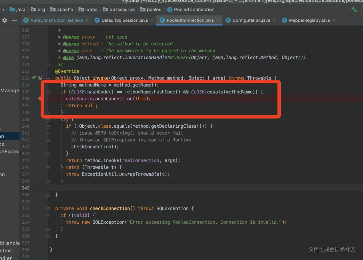Click the org package breadcrumb

pyautogui.click(x=38, y=9)
